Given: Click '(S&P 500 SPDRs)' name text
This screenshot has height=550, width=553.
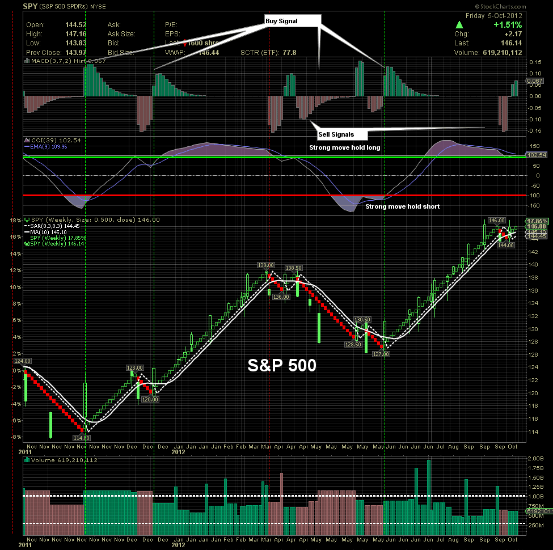Looking at the screenshot, I should coord(64,7).
